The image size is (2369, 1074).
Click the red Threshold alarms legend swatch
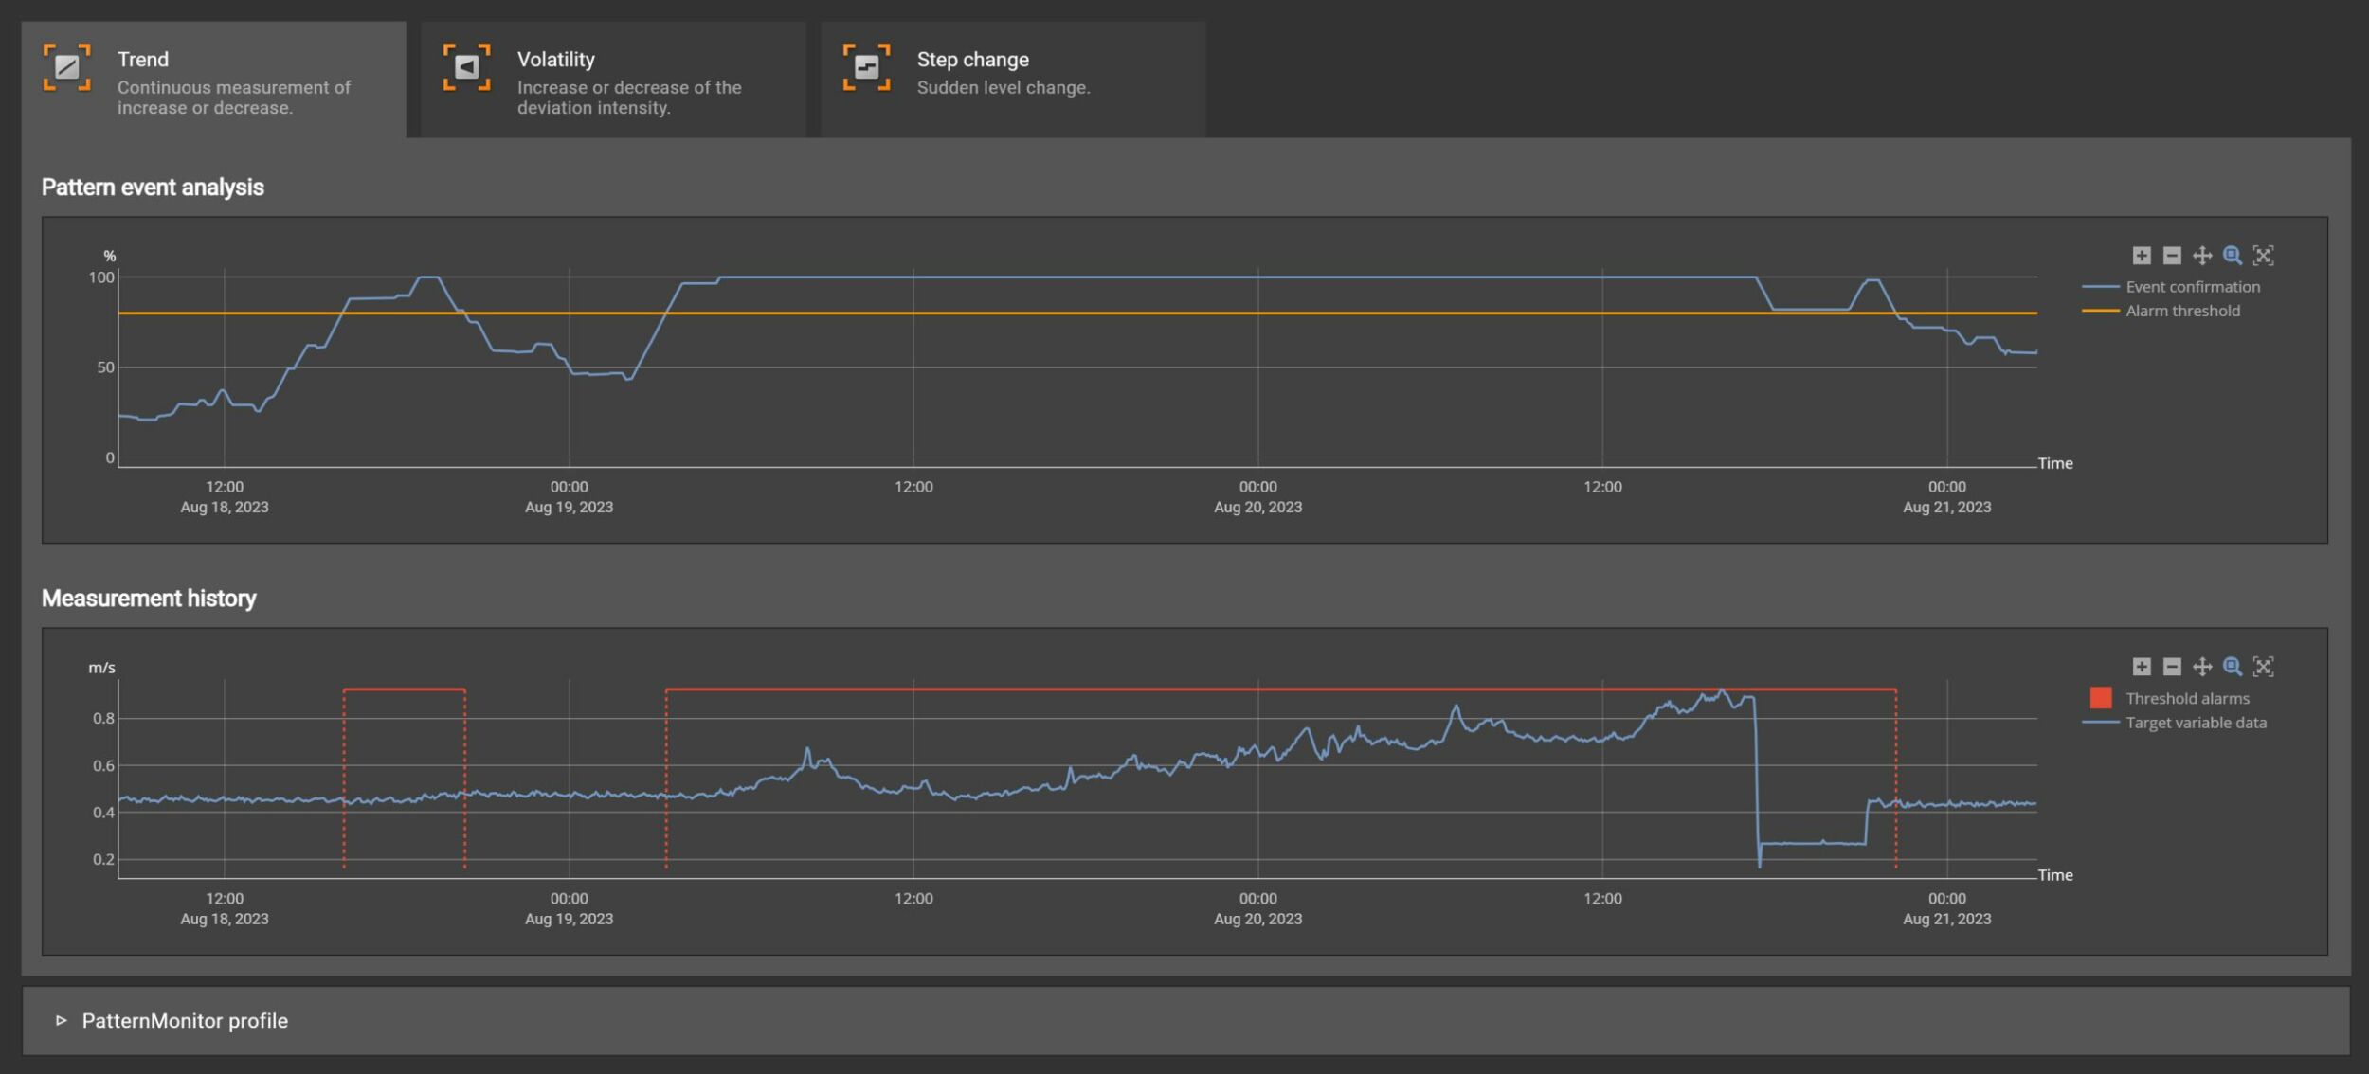point(2101,698)
